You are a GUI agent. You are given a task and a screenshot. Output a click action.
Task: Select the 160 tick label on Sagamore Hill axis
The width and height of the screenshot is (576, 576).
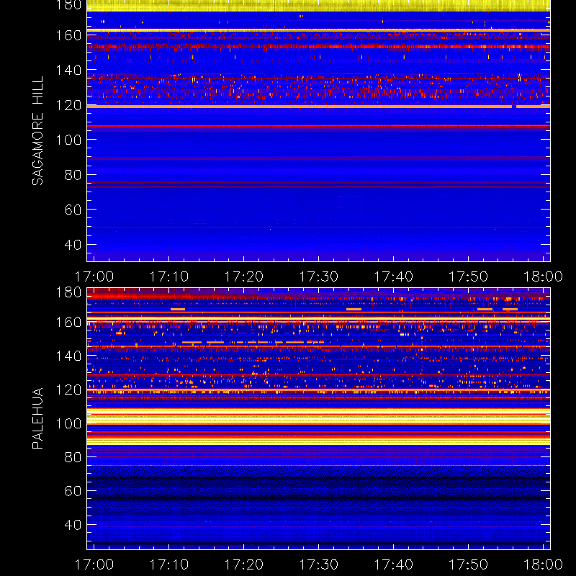click(68, 35)
